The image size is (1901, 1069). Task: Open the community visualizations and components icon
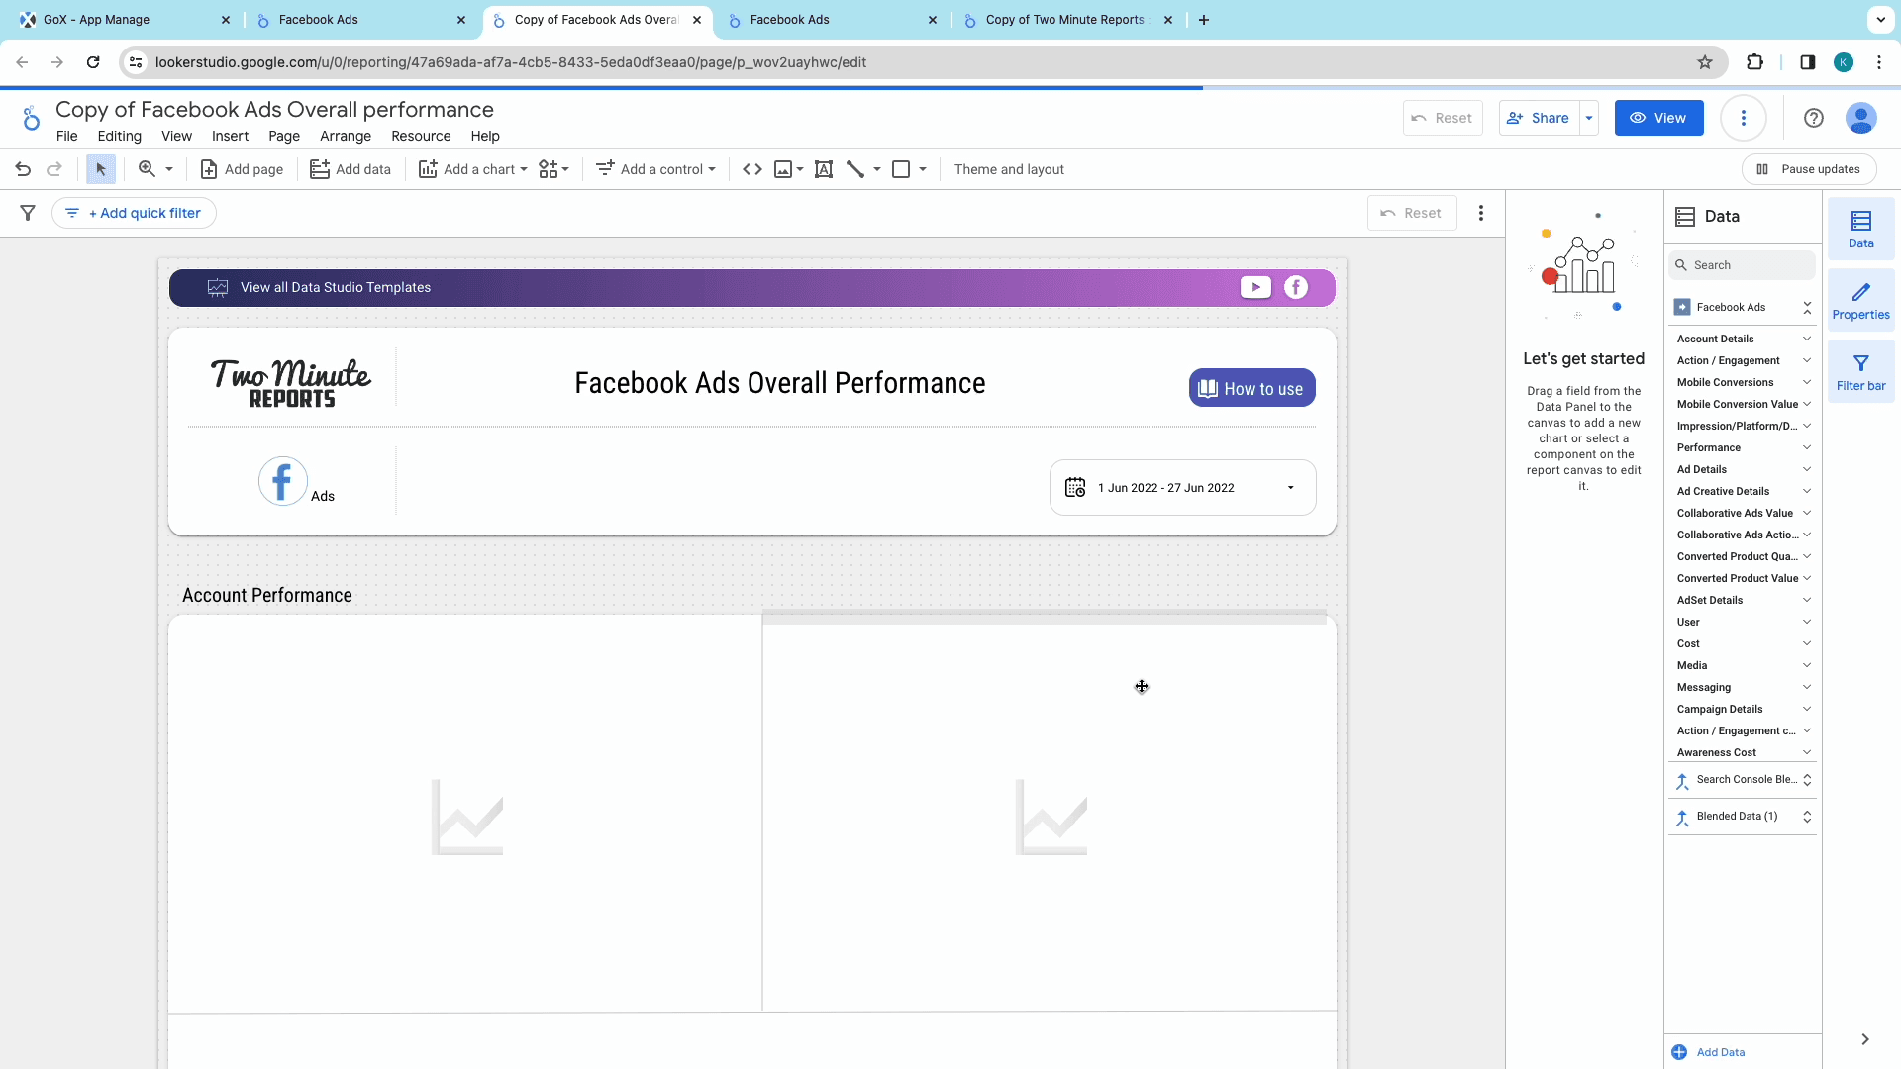point(553,169)
